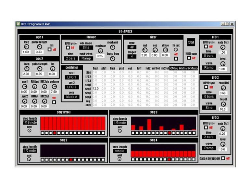250x188 pixels.
Task: Click the LFO 2 rate knob
Action: [x=223, y=88]
